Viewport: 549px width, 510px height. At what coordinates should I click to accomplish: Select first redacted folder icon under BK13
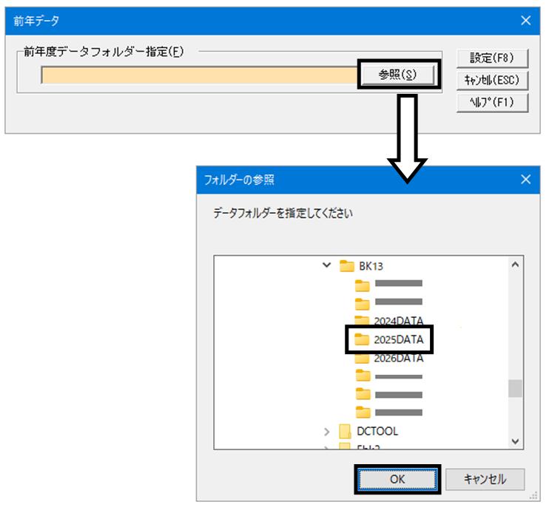[x=363, y=285]
